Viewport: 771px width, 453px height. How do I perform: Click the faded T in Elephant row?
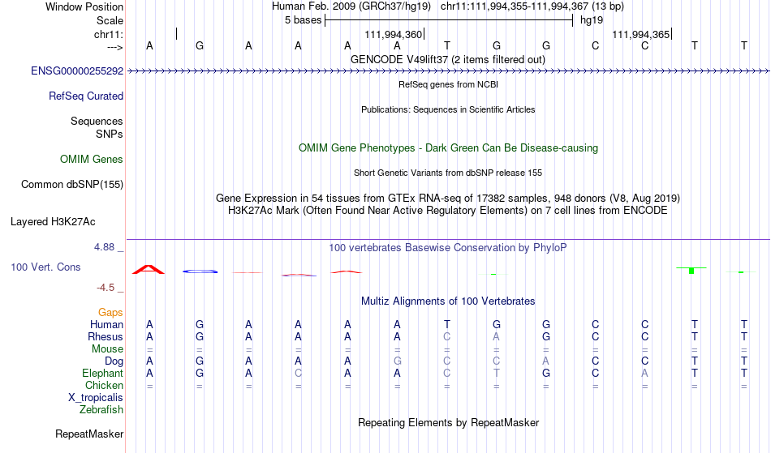tap(496, 374)
